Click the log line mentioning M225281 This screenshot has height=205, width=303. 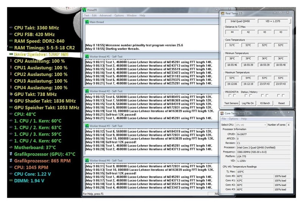click(148, 83)
